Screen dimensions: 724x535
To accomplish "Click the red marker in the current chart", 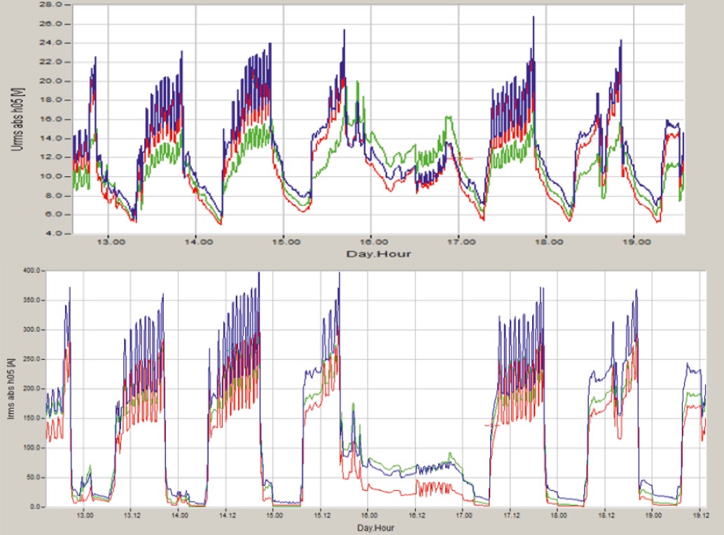I will click(491, 425).
